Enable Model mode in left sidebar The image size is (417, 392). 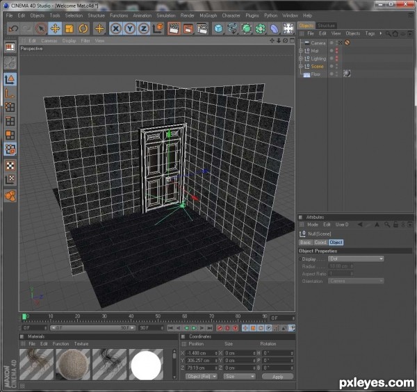[x=10, y=79]
